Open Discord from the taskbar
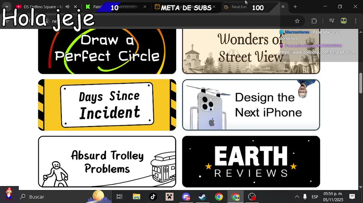 186,197
